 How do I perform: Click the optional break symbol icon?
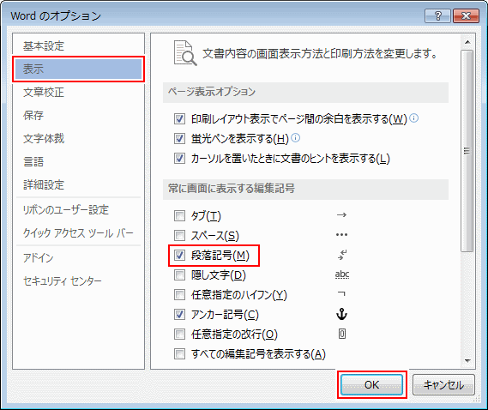pyautogui.click(x=342, y=334)
